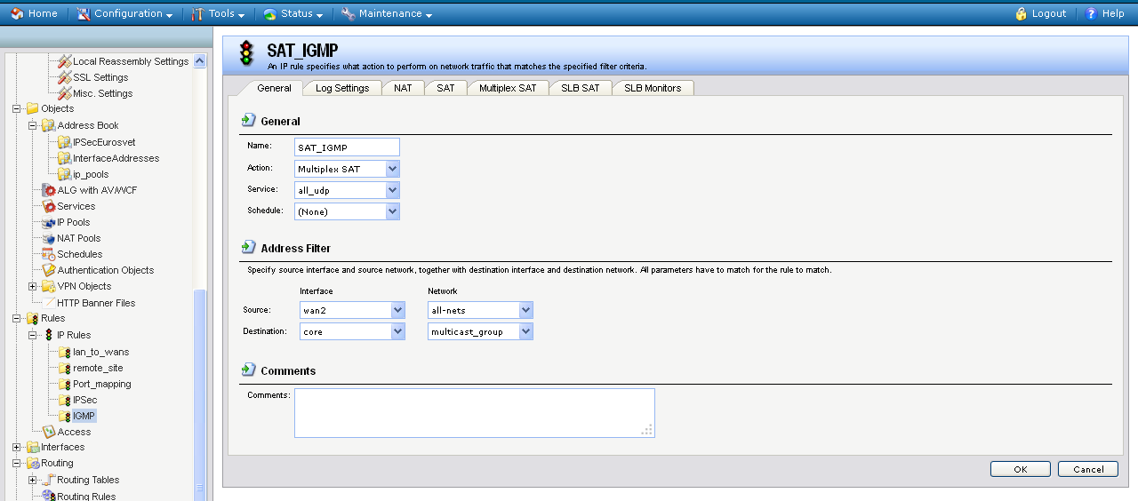The width and height of the screenshot is (1138, 501).
Task: Expand the Interfaces tree node
Action: coord(17,447)
